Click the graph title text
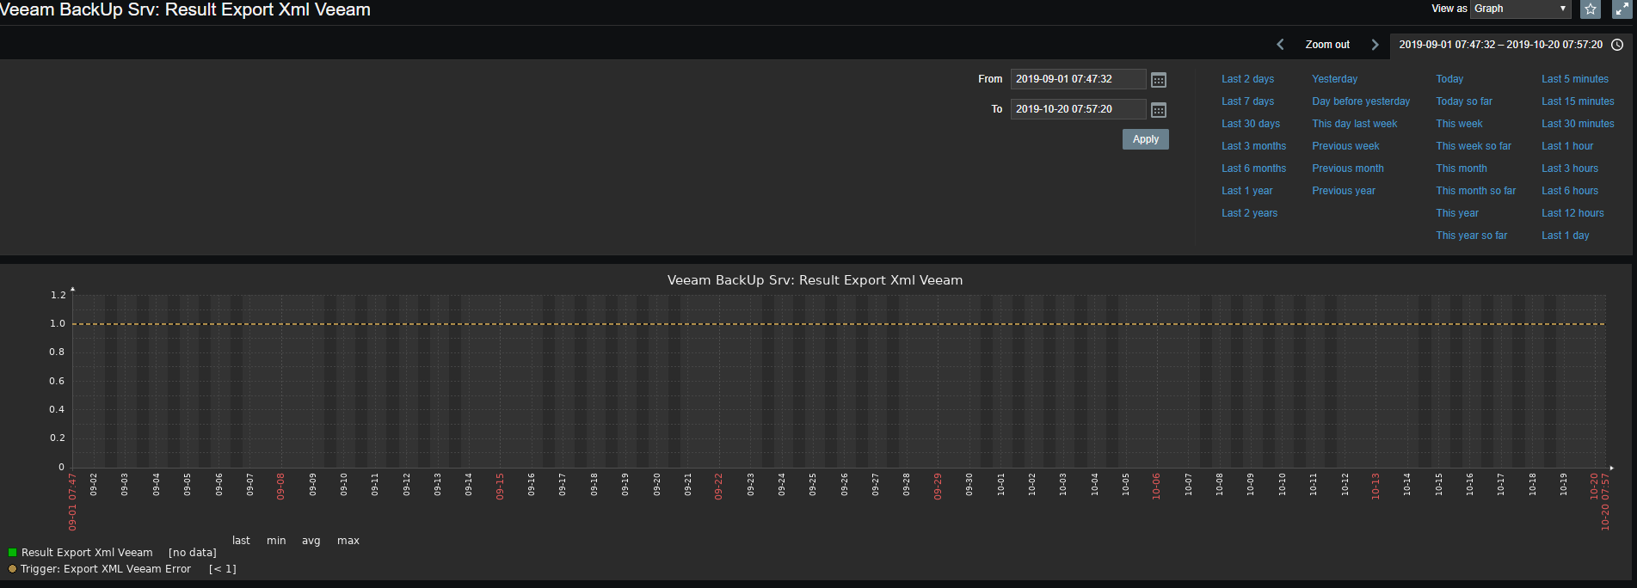Image resolution: width=1637 pixels, height=588 pixels. [x=815, y=280]
